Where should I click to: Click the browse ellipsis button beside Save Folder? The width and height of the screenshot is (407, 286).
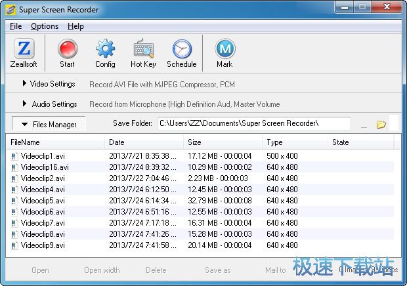click(364, 125)
